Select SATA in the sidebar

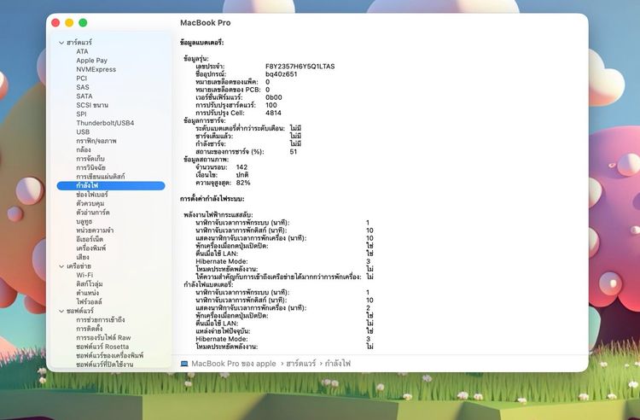[84, 96]
